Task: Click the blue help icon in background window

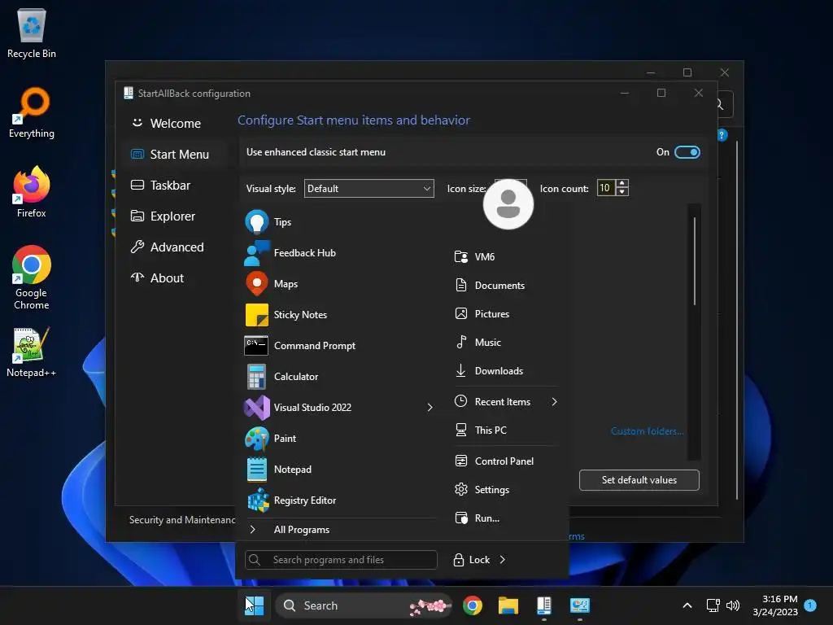Action: click(x=722, y=135)
